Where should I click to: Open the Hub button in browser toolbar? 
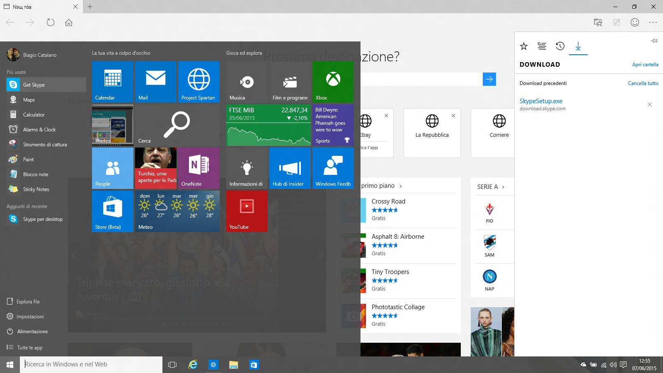[598, 22]
